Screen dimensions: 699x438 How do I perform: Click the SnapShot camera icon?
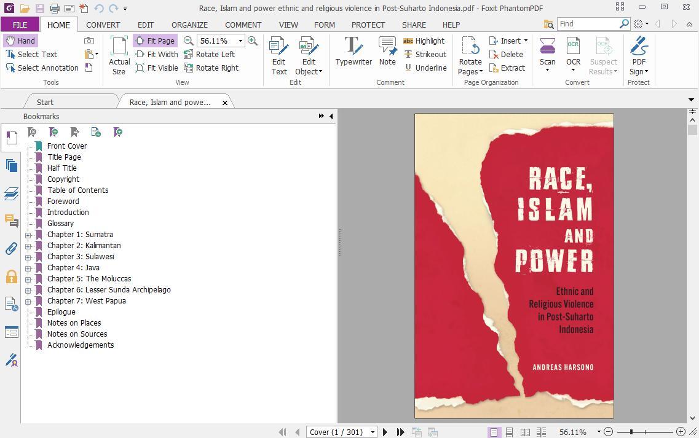coord(89,41)
